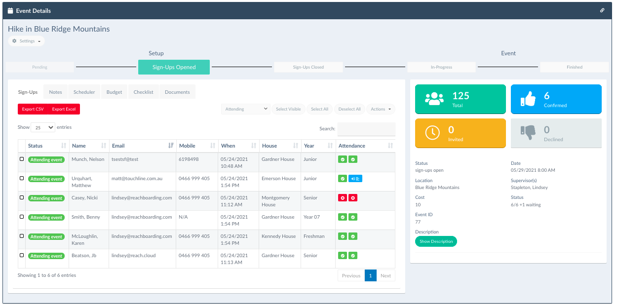Select page 1 in pagination
The height and width of the screenshot is (307, 617).
(x=371, y=275)
